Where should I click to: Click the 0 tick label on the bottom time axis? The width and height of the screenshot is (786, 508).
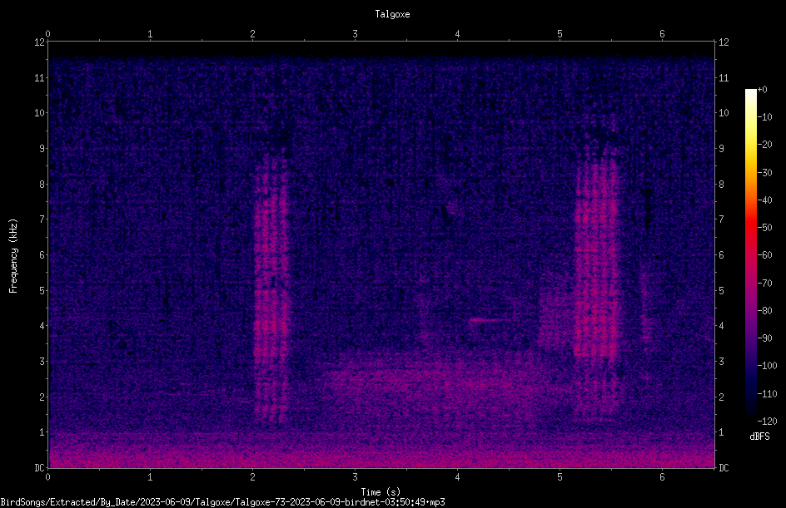tap(47, 477)
